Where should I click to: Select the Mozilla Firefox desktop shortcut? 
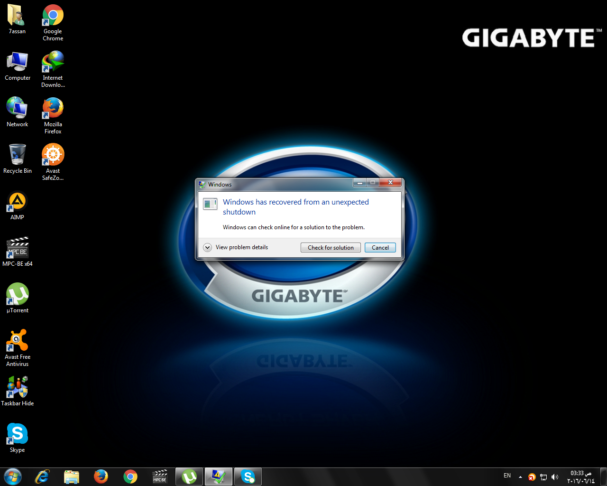53,115
